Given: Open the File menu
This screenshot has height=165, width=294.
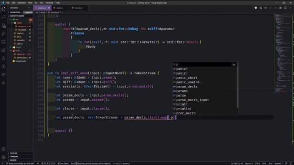Looking at the screenshot, I should 8,3.
